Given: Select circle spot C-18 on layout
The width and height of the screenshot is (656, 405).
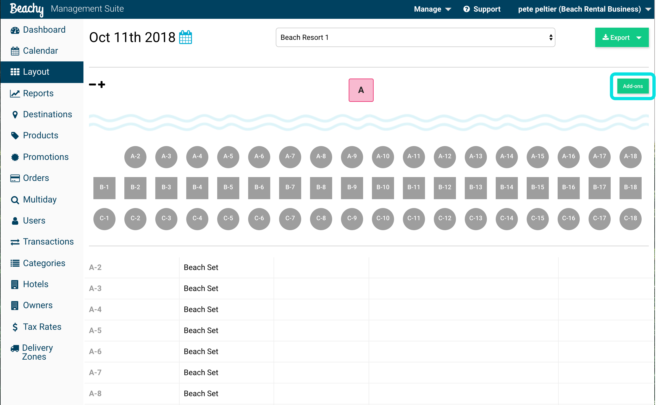Looking at the screenshot, I should tap(631, 219).
